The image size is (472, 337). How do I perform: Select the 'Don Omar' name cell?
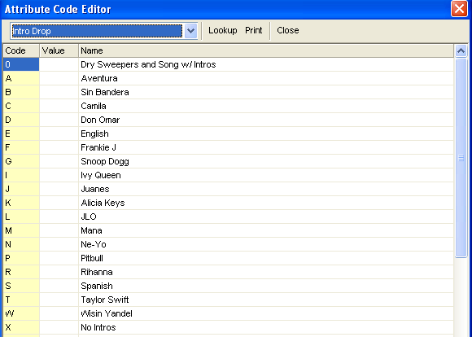tap(266, 120)
